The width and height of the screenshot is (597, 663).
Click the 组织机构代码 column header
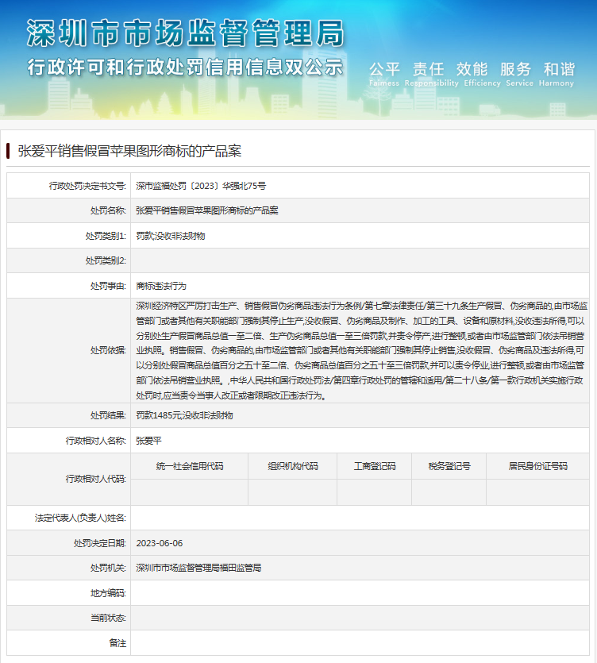tap(293, 466)
